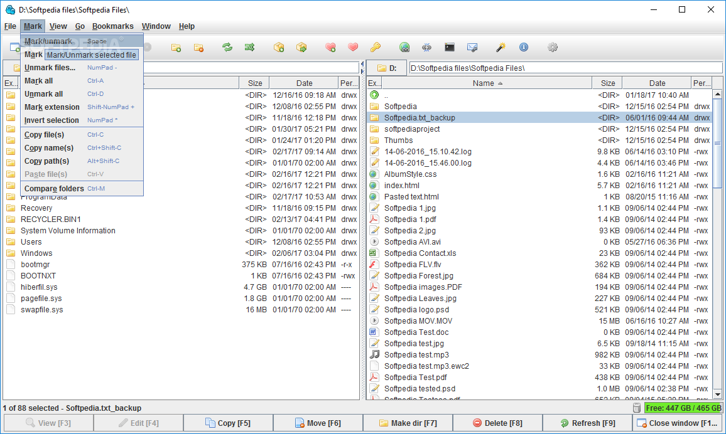Image resolution: width=726 pixels, height=434 pixels.
Task: Open the Window menu
Action: (x=156, y=26)
